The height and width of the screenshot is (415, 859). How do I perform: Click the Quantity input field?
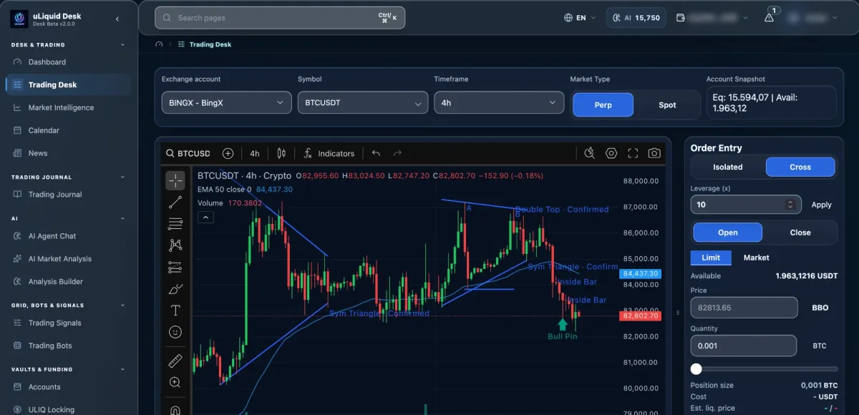coord(743,346)
